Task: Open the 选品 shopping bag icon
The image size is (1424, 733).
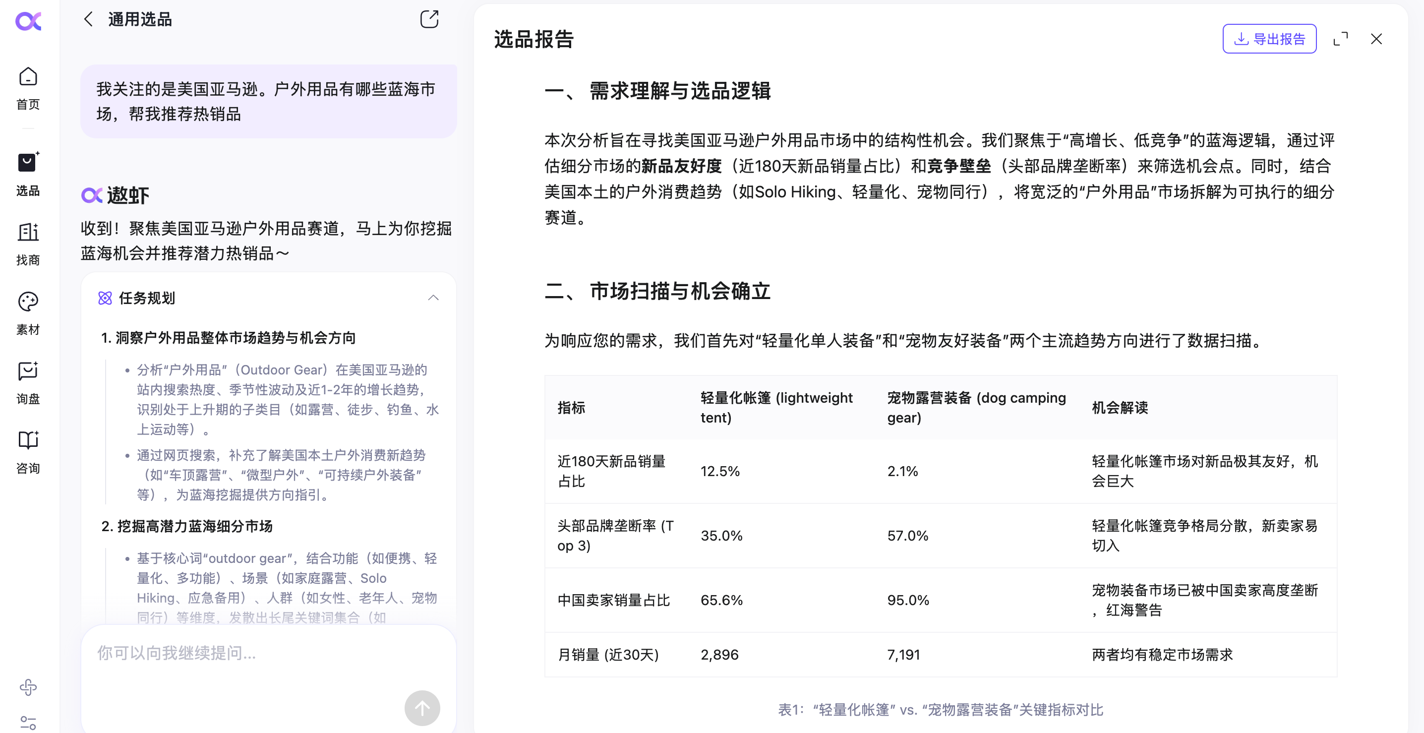Action: [28, 163]
